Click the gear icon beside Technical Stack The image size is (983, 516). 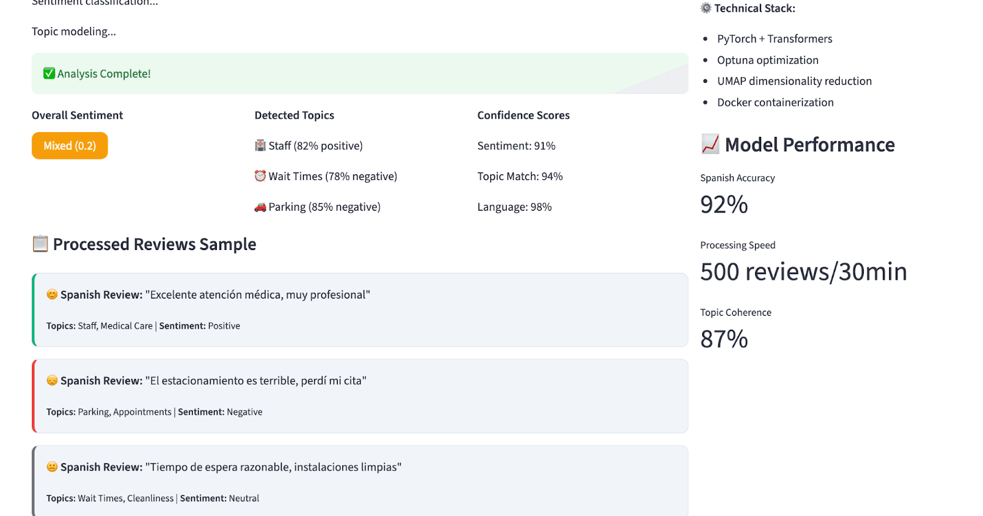click(706, 8)
